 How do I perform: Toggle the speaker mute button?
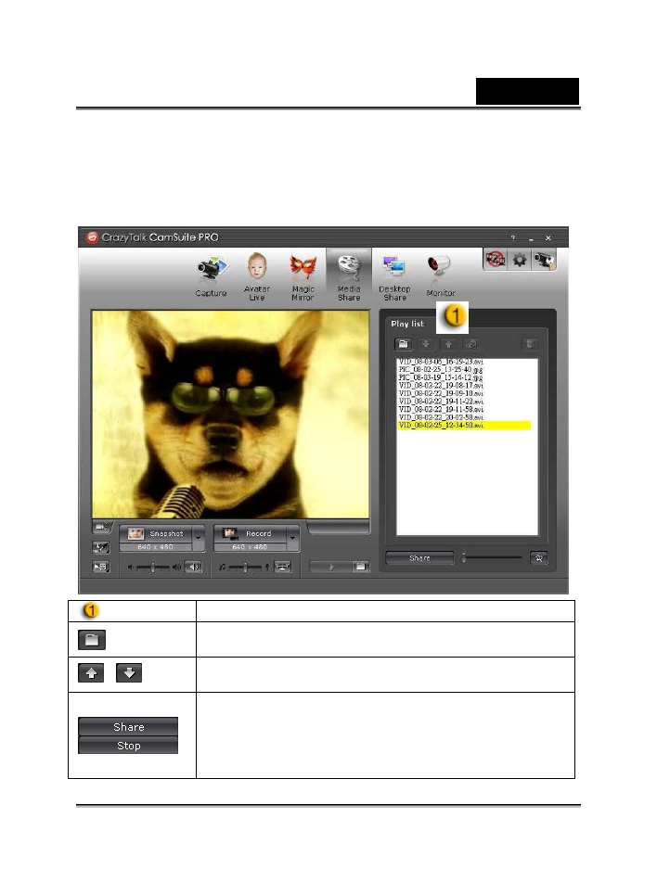[x=193, y=567]
